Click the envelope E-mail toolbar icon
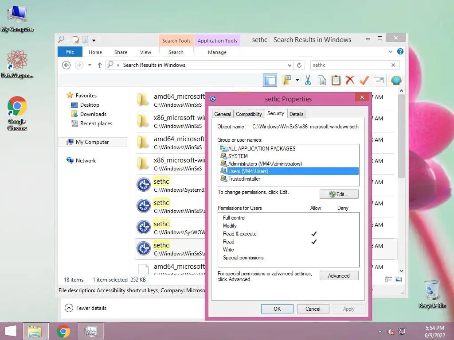This screenshot has width=454, height=340. pyautogui.click(x=379, y=80)
